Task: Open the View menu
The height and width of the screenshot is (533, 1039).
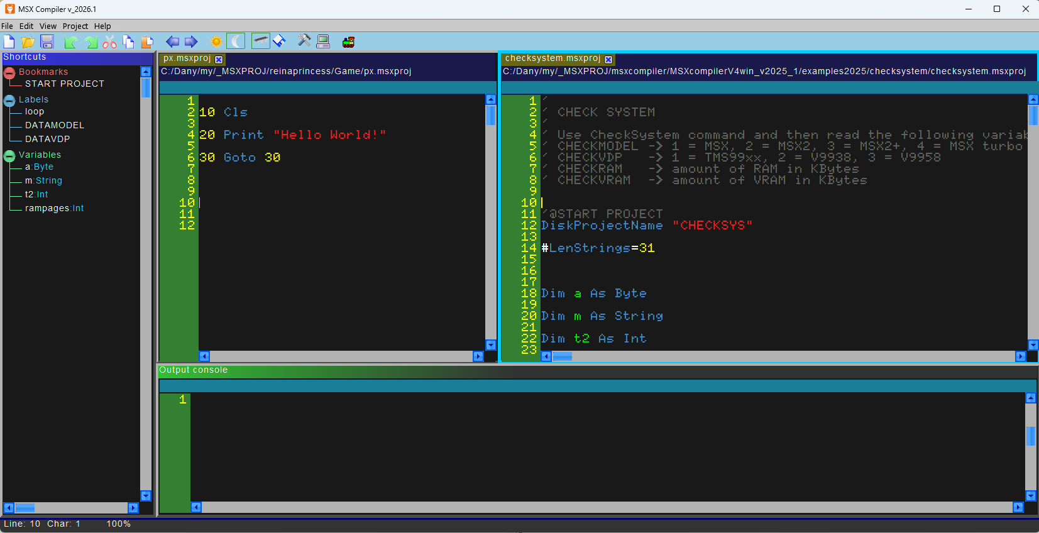Action: point(48,26)
